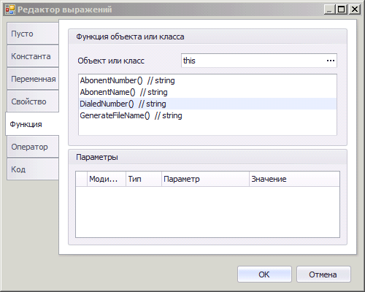The width and height of the screenshot is (365, 292).
Task: Select GenerateFileName() function in list
Action: (207, 115)
